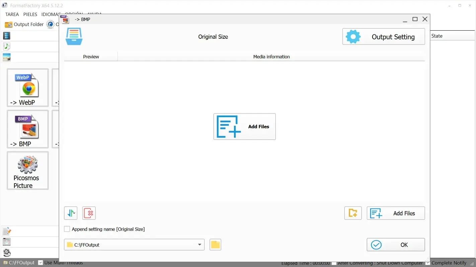
Task: Disable Use Multi-Threads
Action: (x=41, y=263)
